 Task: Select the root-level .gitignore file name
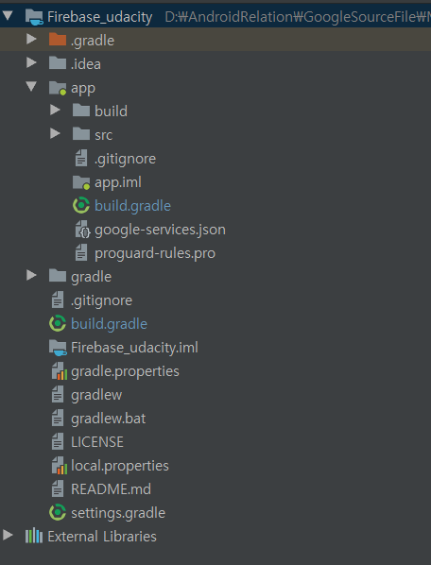(x=102, y=300)
